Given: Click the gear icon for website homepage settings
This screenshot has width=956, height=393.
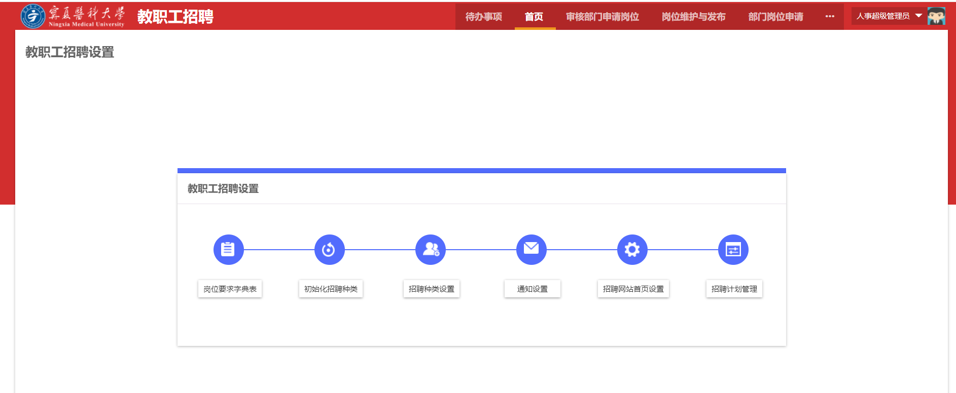Looking at the screenshot, I should pyautogui.click(x=632, y=250).
